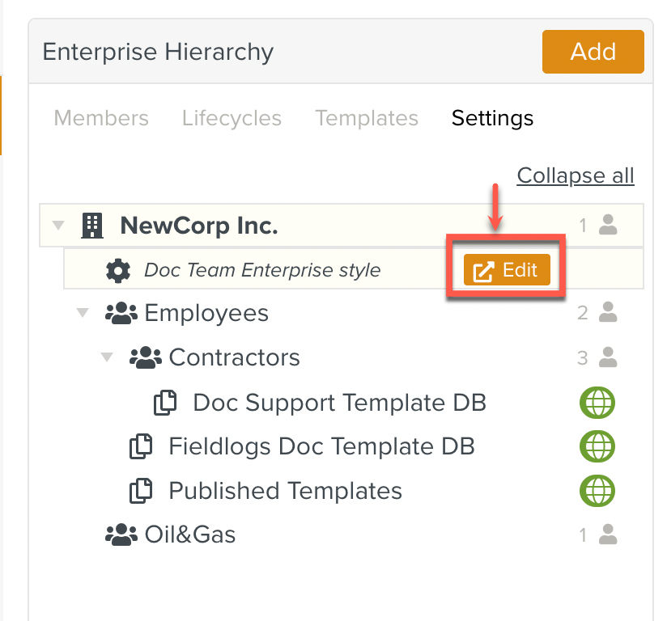Go to the Templates tab

coord(367,118)
